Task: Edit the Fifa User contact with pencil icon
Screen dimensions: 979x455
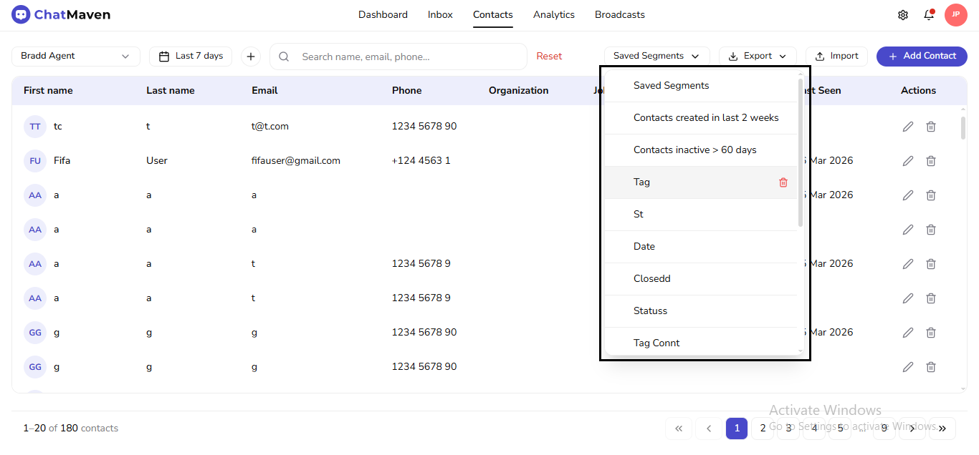Action: [907, 160]
